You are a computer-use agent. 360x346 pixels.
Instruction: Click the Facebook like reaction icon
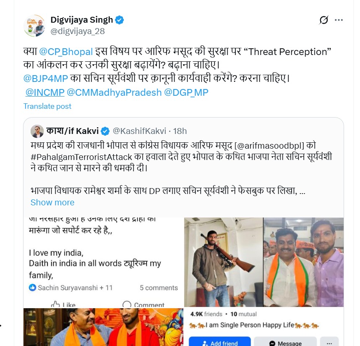[32, 287]
